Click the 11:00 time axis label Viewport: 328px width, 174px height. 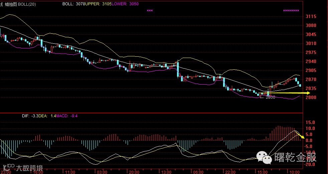point(70,172)
